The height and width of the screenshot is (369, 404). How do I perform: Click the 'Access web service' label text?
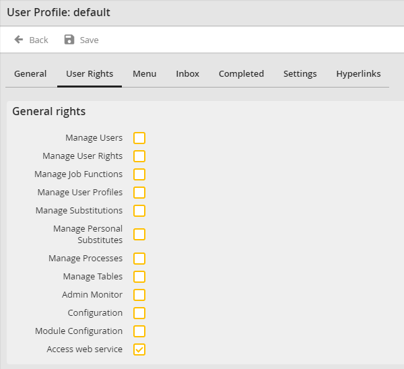[85, 349]
